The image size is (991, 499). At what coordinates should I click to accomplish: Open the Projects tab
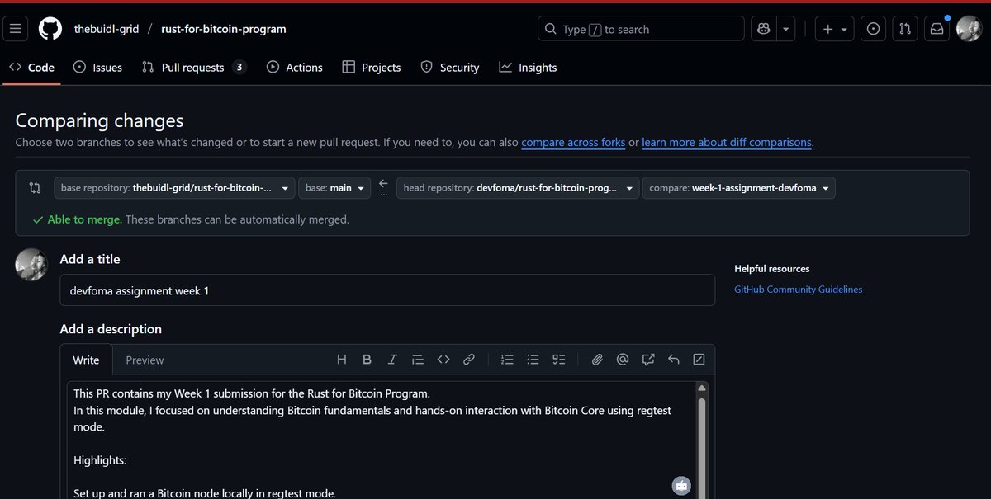372,68
